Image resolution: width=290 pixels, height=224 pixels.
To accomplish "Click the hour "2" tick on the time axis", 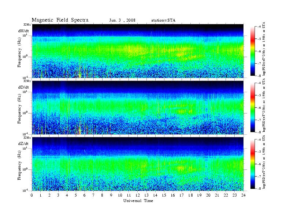I will (49, 195).
